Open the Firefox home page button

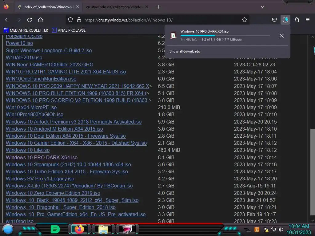click(40, 20)
